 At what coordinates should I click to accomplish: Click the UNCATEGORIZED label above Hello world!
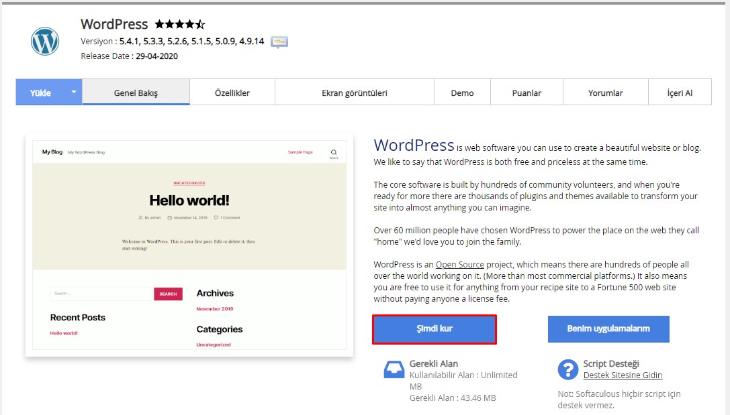pyautogui.click(x=189, y=183)
